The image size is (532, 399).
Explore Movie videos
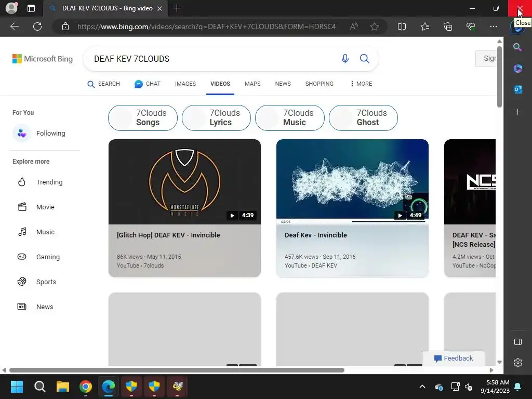(x=36, y=207)
